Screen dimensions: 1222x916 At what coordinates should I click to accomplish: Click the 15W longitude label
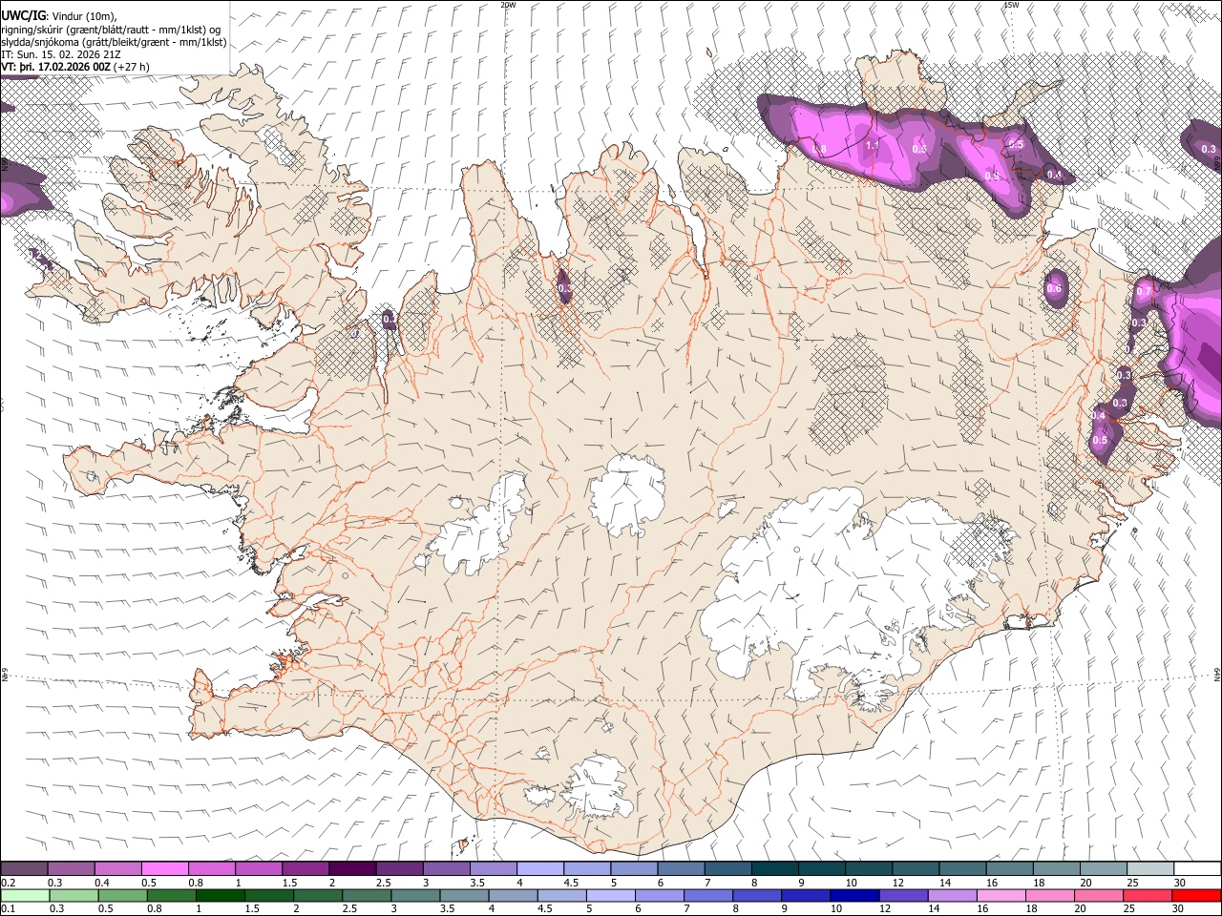1011,4
